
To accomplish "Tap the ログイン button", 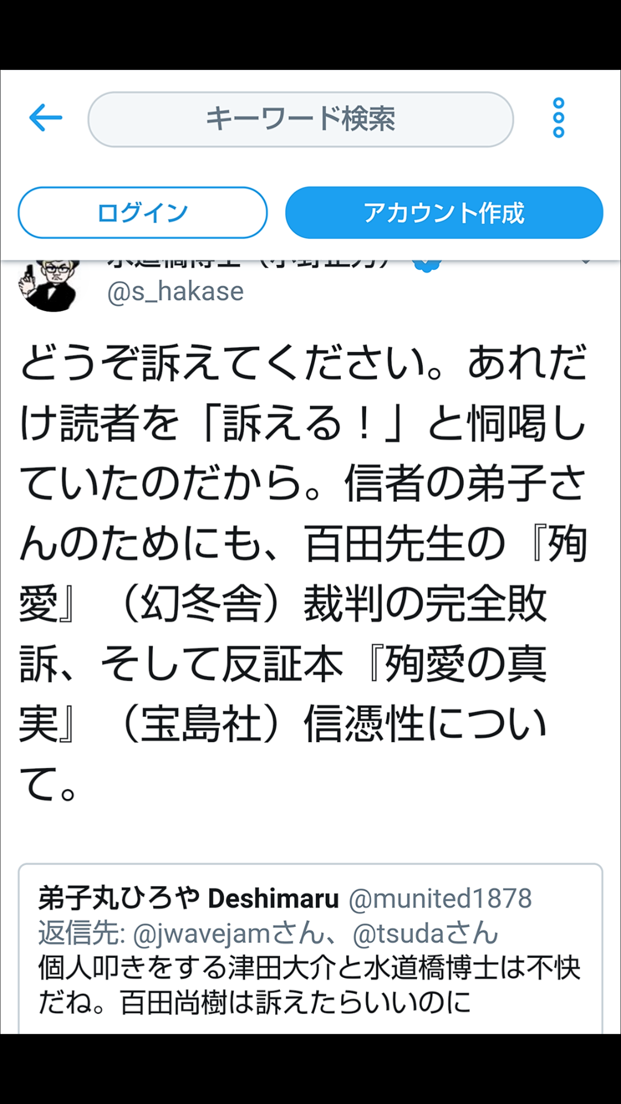I will pyautogui.click(x=142, y=213).
